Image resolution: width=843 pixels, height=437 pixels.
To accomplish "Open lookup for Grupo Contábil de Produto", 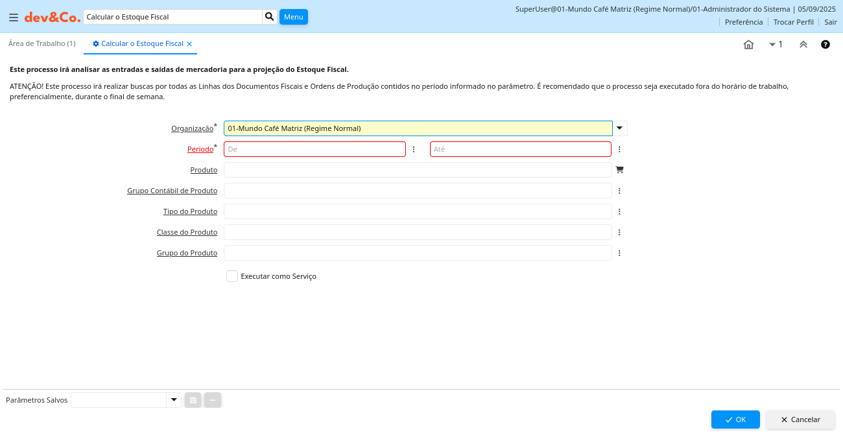I will pos(619,191).
